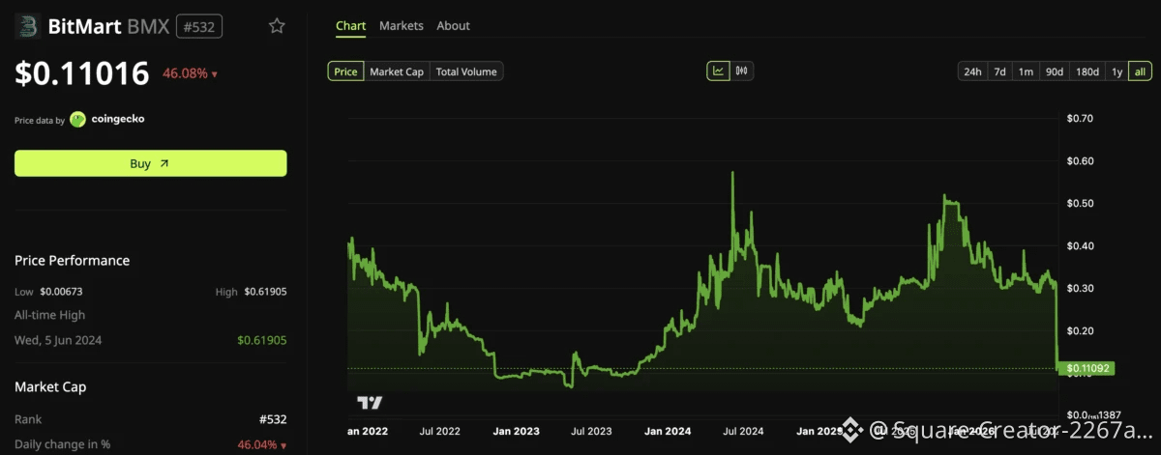Screen dimensions: 1161x455
Task: Set chart range to 180d
Action: 1087,71
